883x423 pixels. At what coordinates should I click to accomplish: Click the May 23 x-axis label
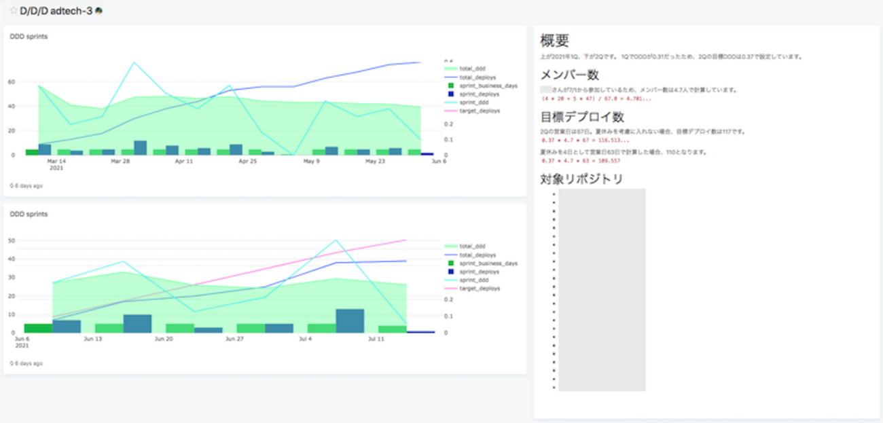(x=374, y=162)
